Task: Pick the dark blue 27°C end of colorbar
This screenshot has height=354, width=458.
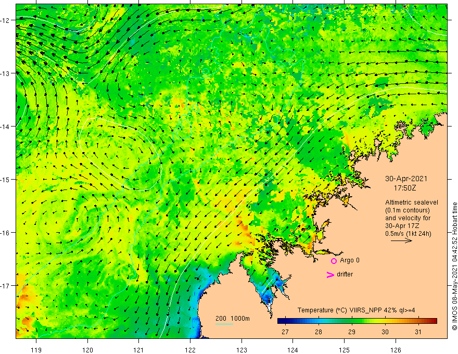Action: tap(281, 321)
